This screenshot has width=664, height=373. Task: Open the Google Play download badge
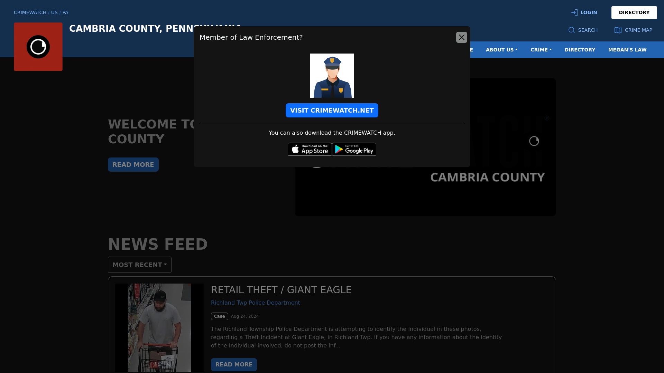354,149
